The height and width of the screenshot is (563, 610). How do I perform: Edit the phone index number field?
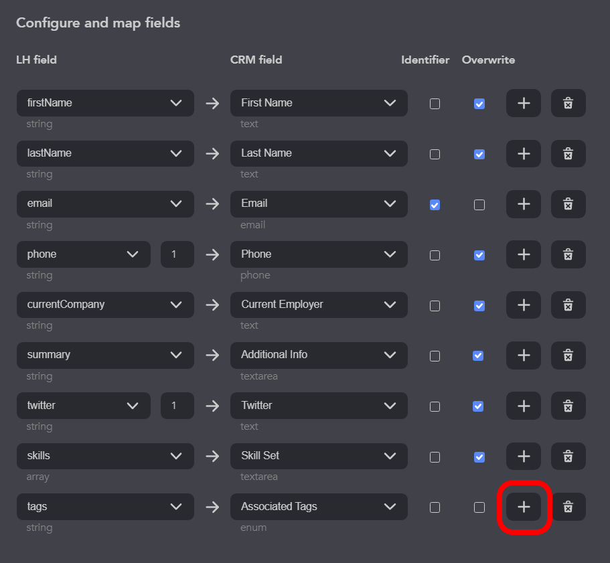click(177, 254)
